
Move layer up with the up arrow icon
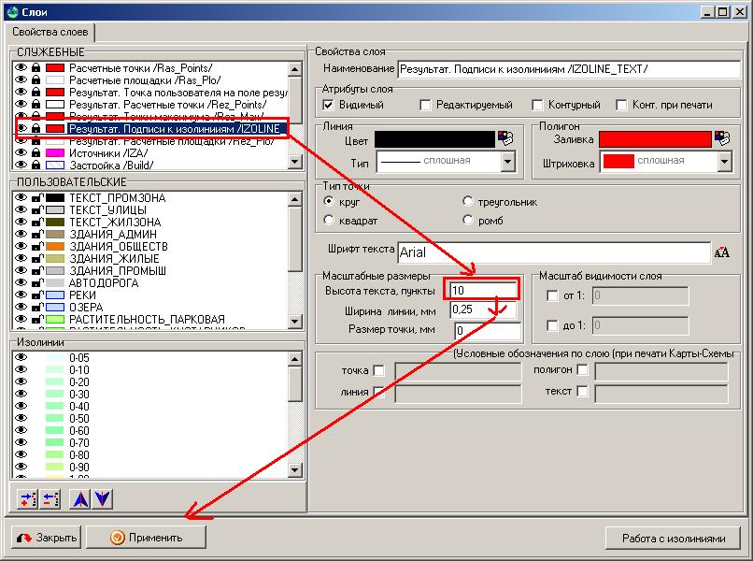80,498
